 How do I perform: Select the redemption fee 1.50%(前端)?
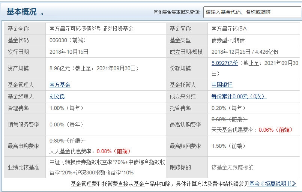(228, 146)
